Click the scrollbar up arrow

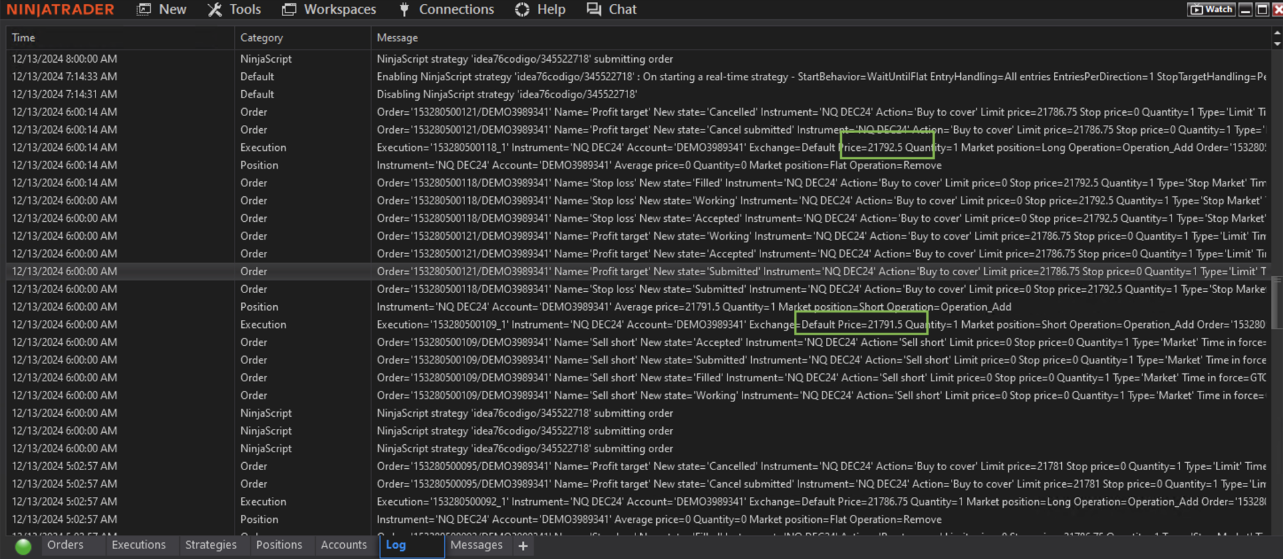(1277, 32)
